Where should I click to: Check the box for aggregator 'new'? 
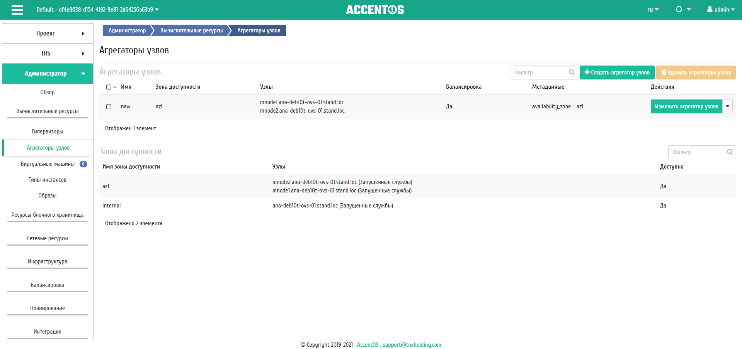(109, 107)
